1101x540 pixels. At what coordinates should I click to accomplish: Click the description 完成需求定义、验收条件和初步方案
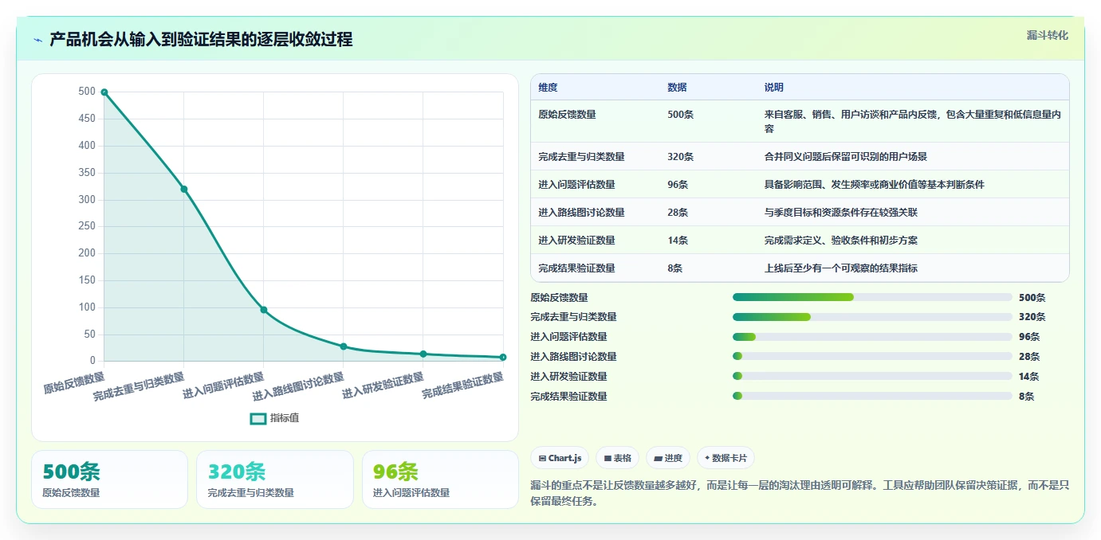coord(841,241)
